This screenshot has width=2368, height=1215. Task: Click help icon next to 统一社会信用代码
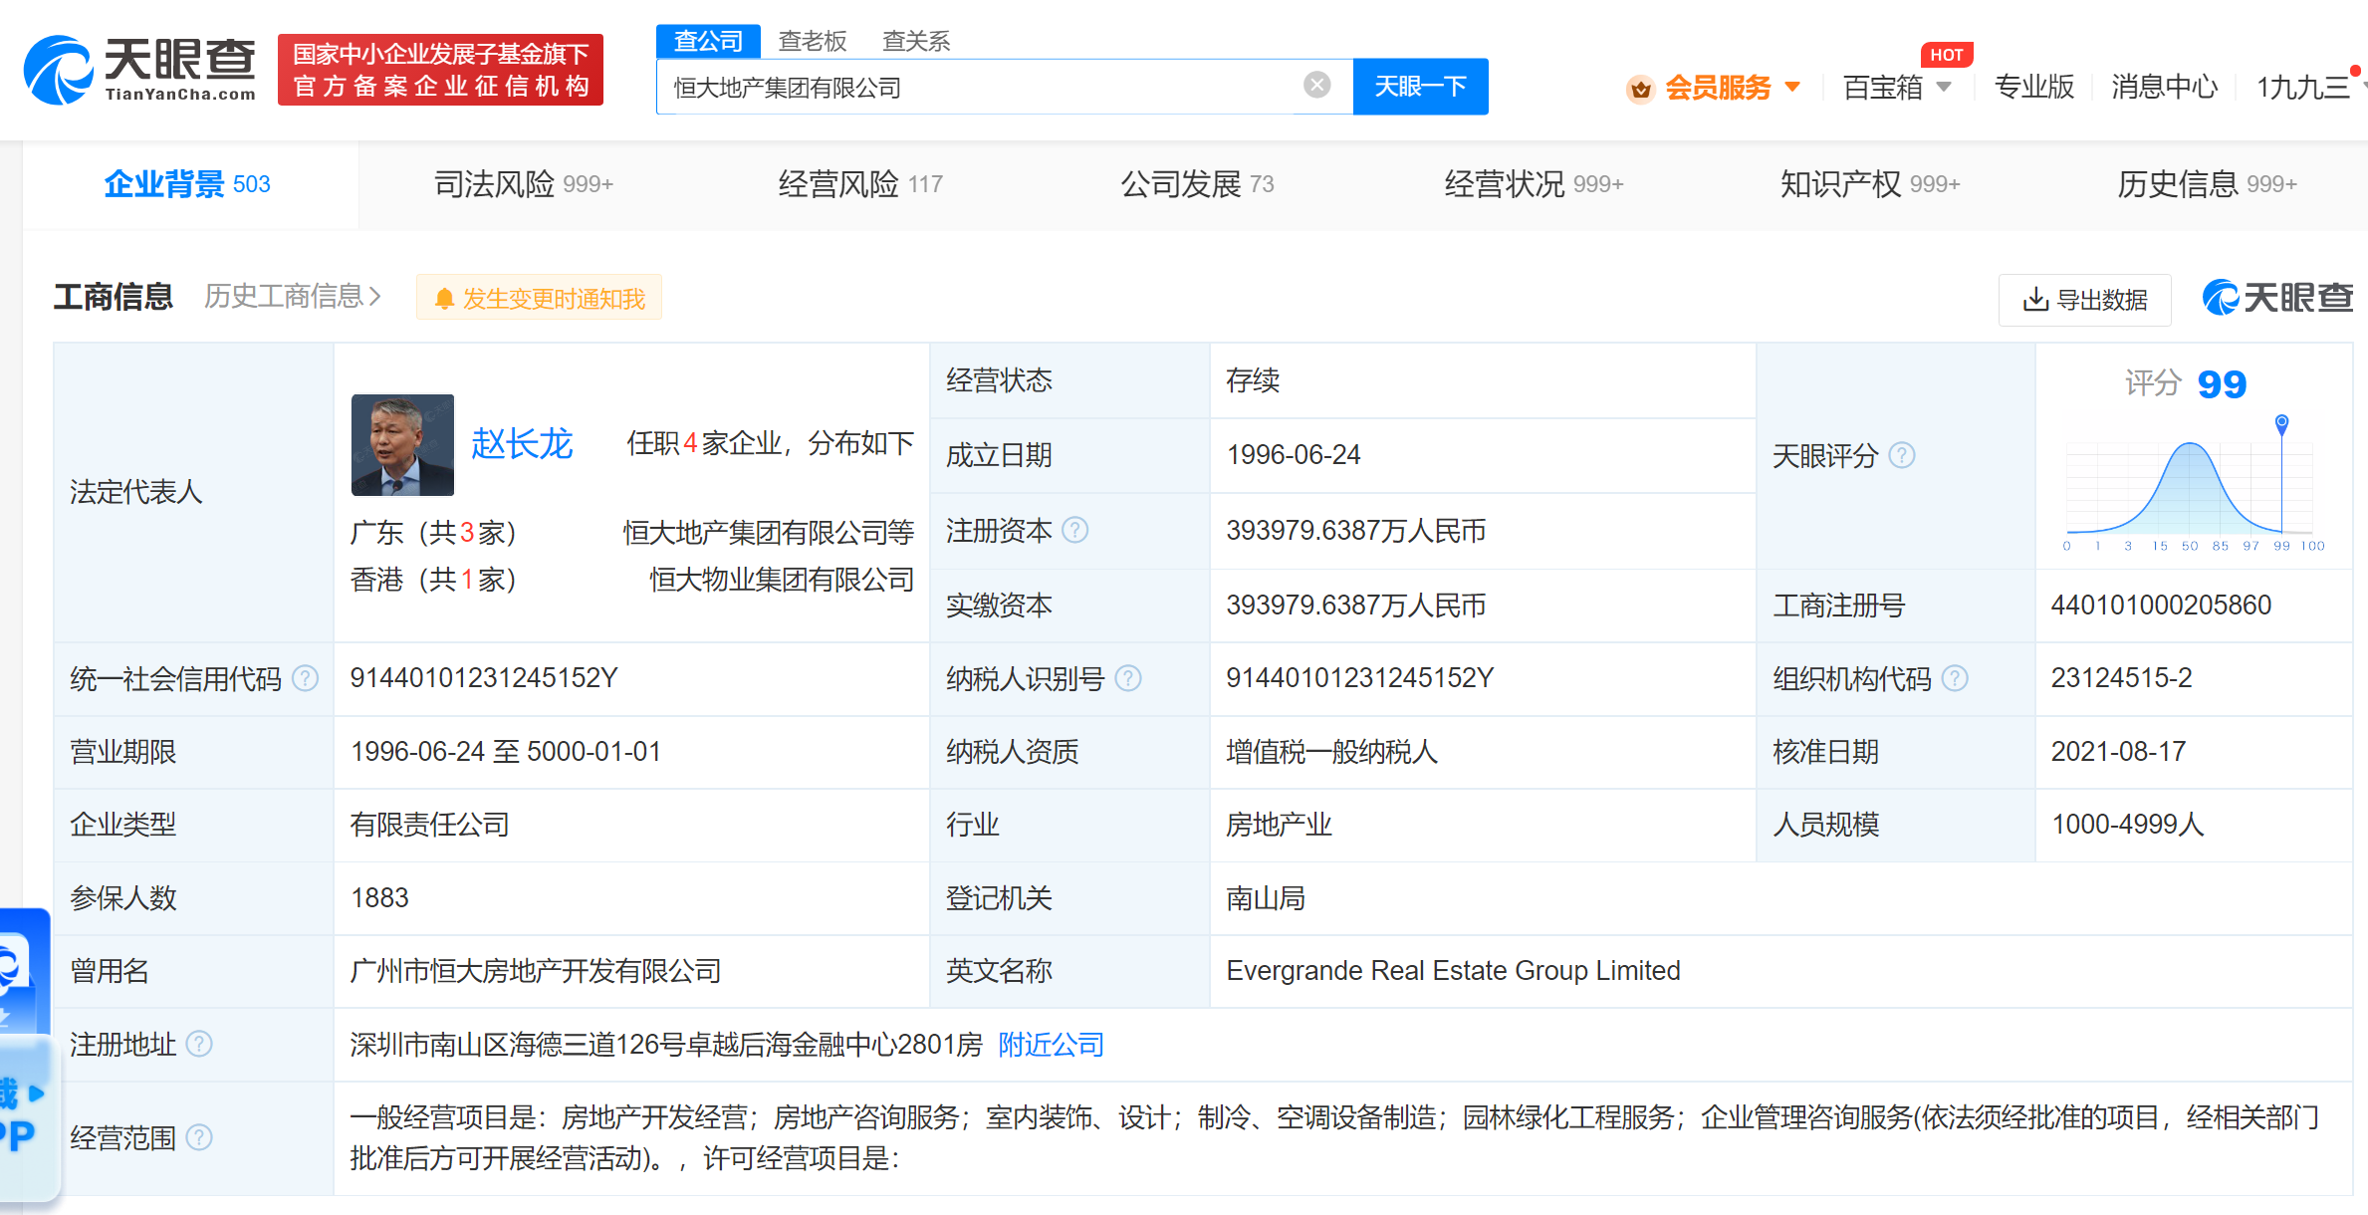(306, 678)
